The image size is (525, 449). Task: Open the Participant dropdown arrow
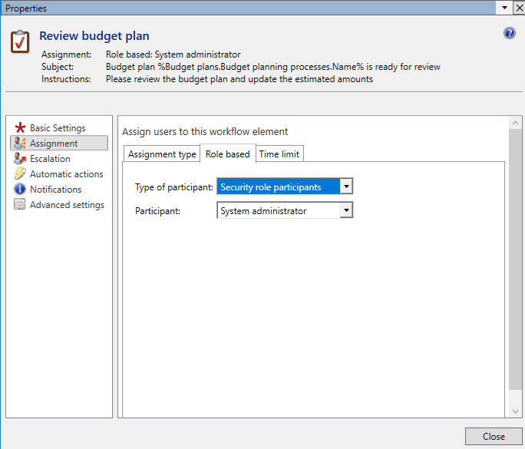[346, 211]
